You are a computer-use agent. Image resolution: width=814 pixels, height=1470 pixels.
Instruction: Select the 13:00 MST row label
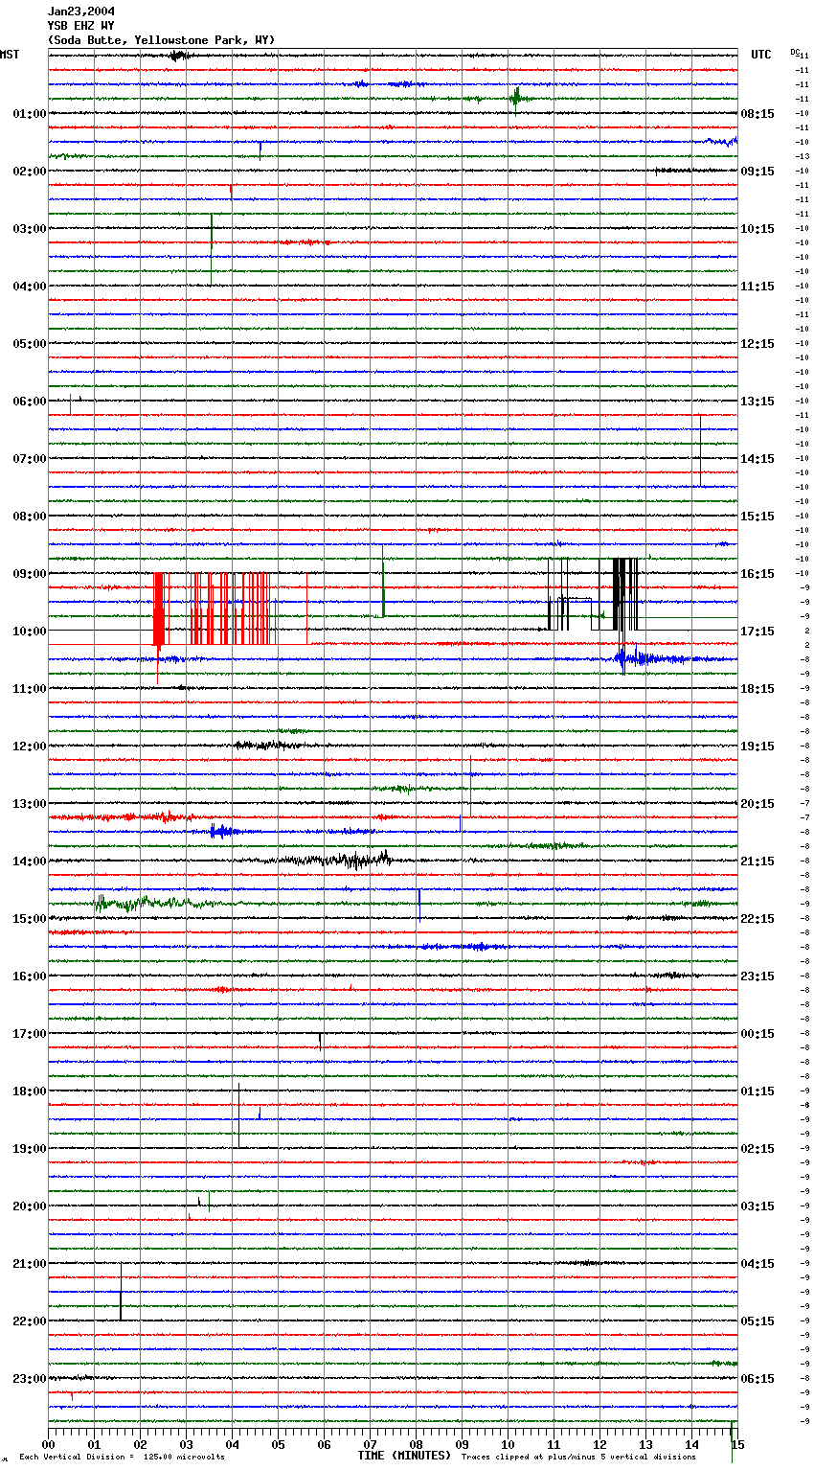[29, 804]
